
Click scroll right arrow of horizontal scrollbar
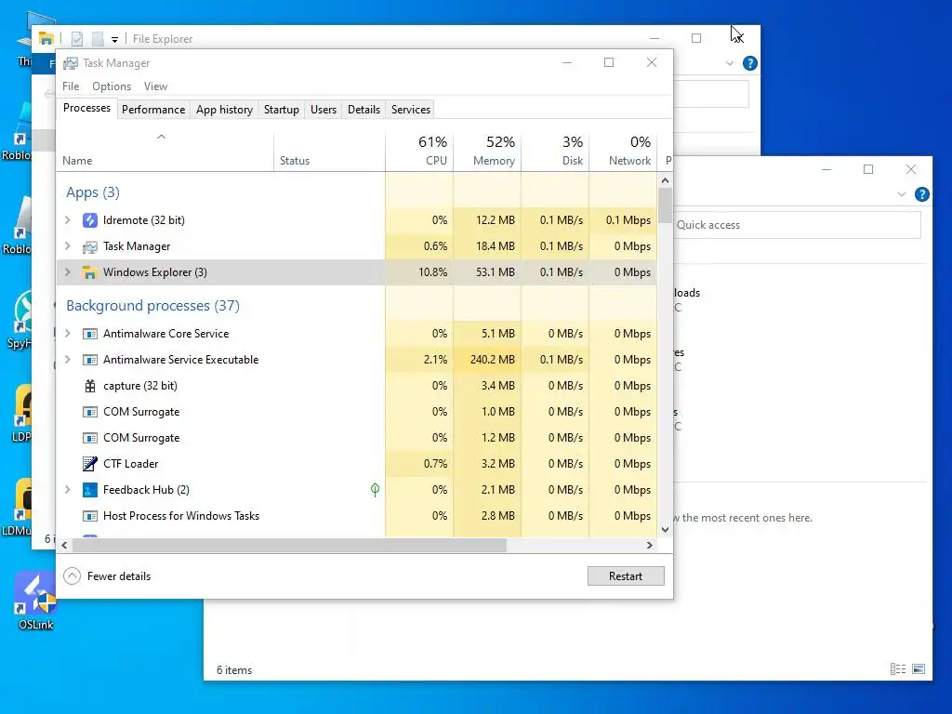tap(650, 545)
